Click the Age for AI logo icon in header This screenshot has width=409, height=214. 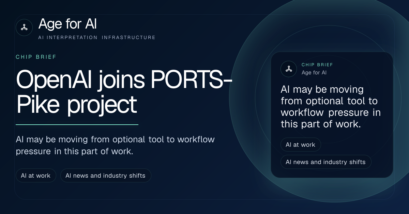[24, 28]
